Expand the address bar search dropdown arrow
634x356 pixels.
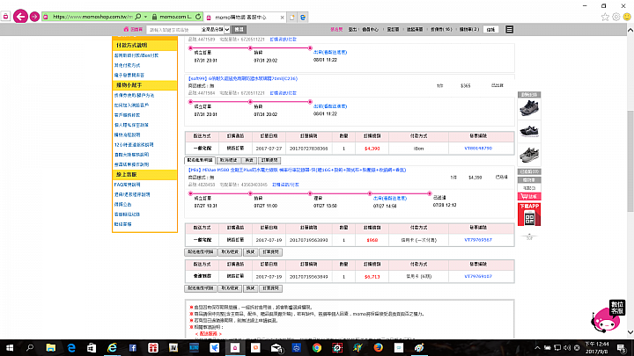[x=145, y=17]
